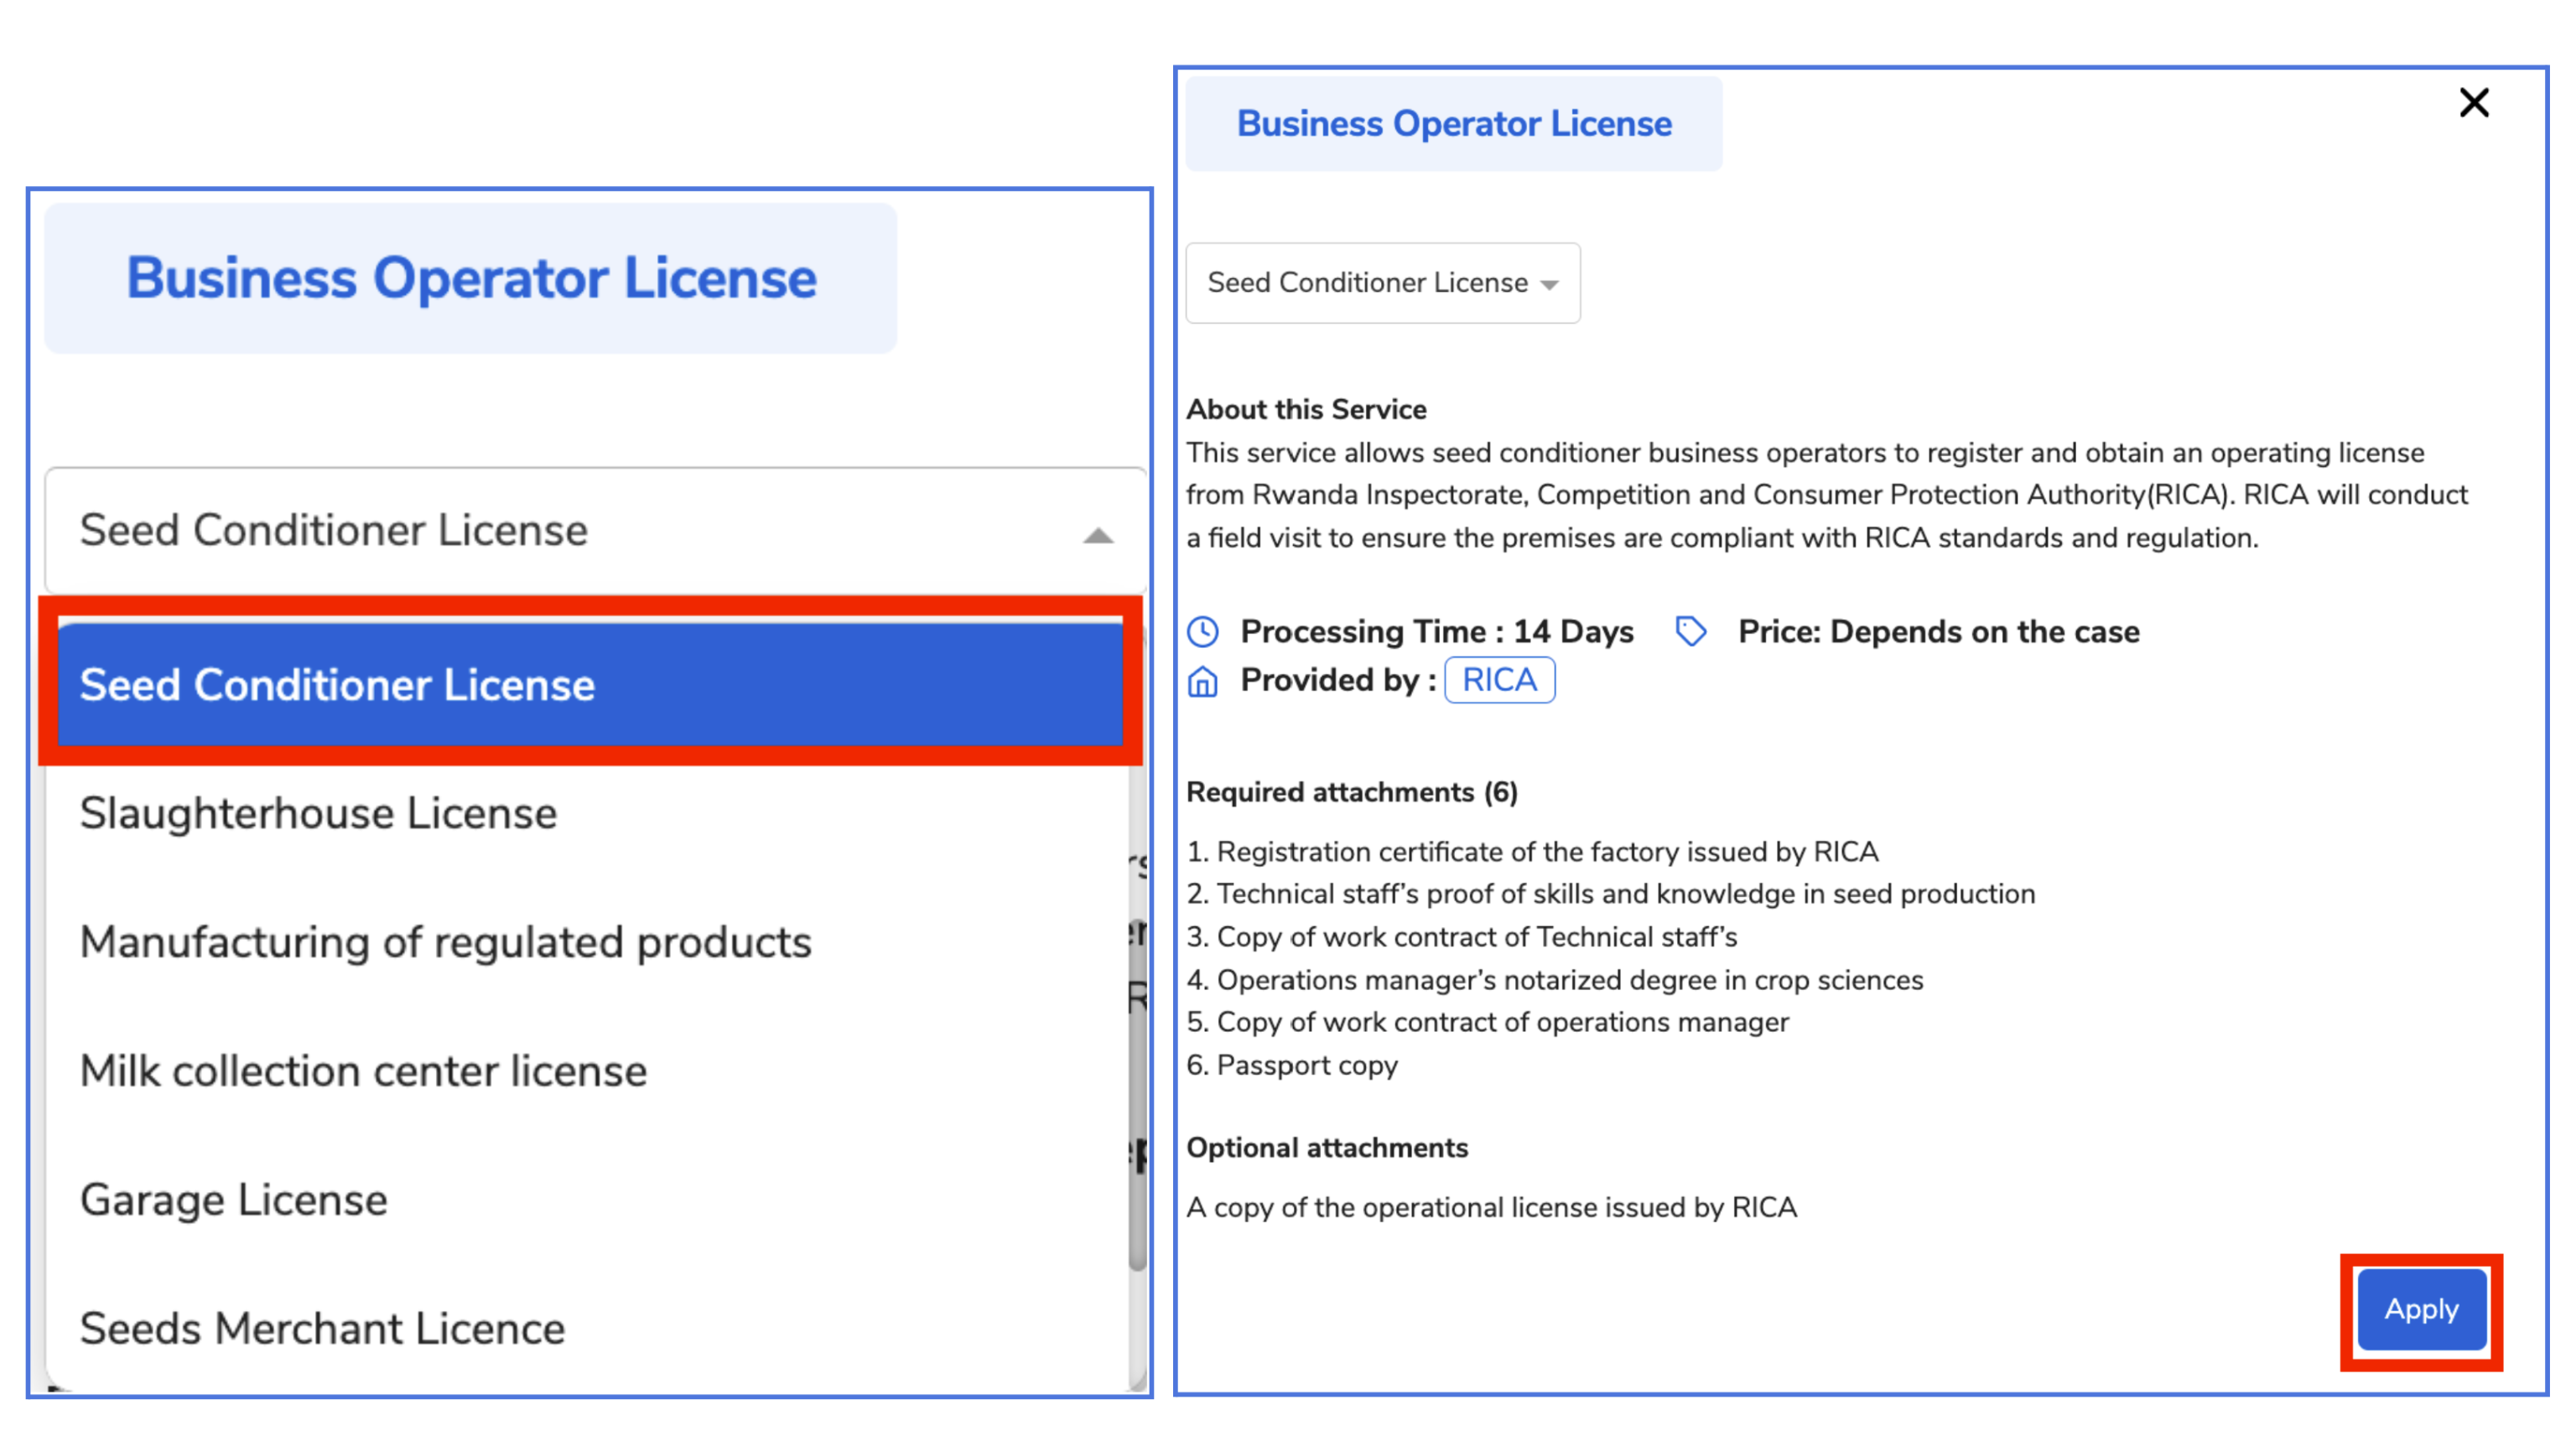Select Seeds Merchant Licence entry
This screenshot has width=2576, height=1431.
pos(322,1328)
